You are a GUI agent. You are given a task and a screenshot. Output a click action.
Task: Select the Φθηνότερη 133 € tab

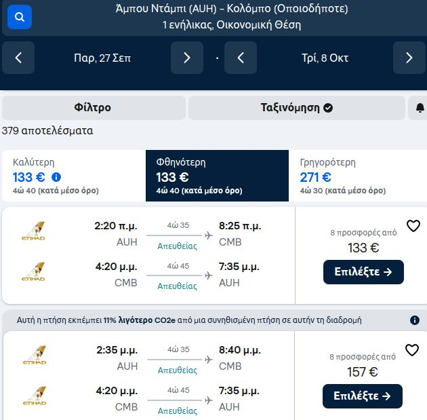coord(217,176)
